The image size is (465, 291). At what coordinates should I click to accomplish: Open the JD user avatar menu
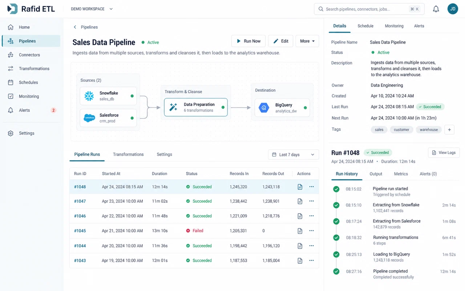tap(453, 9)
